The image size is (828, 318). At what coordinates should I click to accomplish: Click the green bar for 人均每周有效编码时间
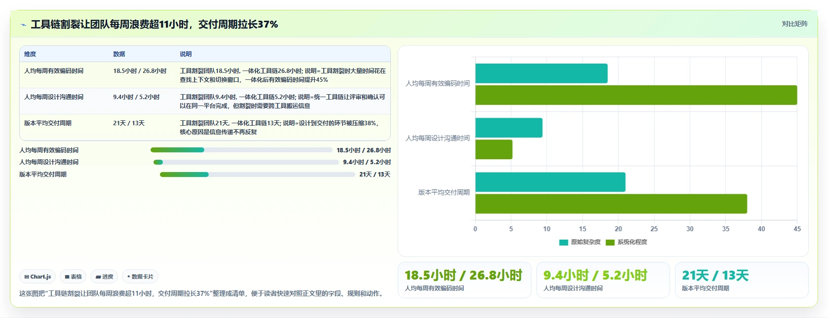(x=636, y=95)
